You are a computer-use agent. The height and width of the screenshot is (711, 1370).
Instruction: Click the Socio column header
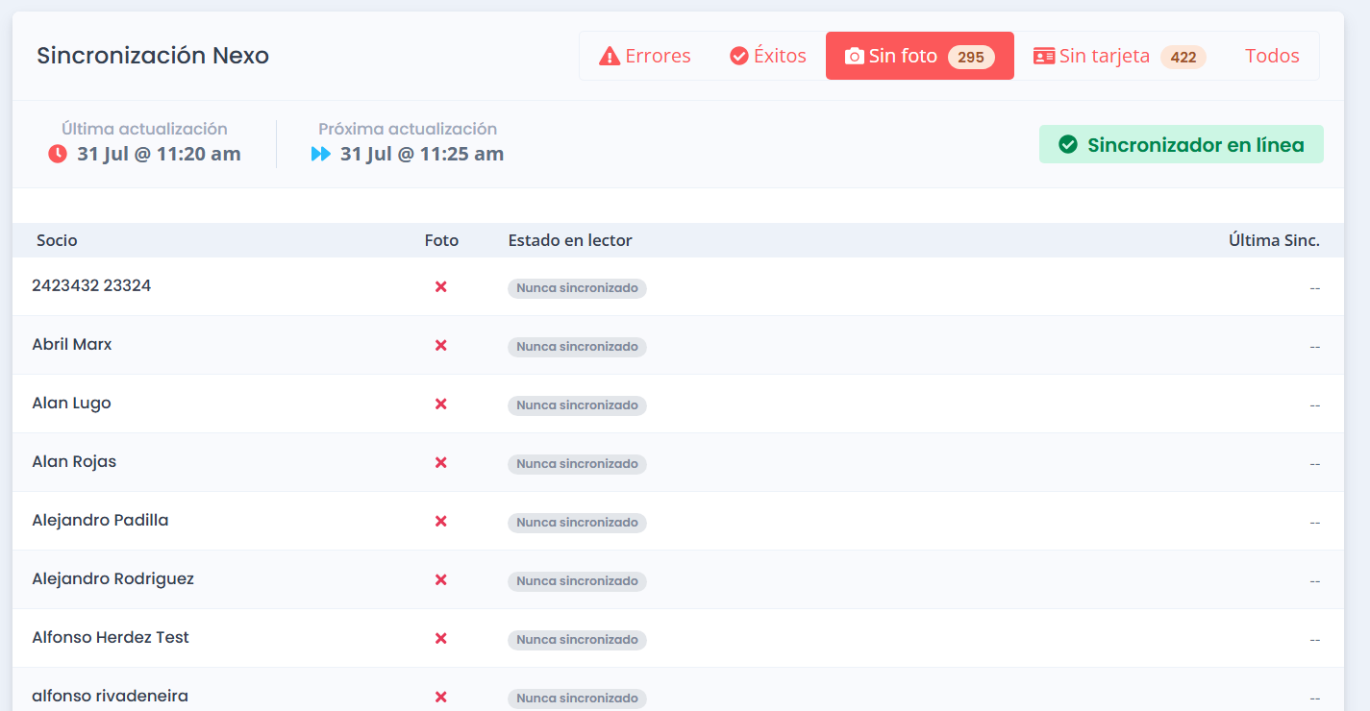[x=57, y=240]
